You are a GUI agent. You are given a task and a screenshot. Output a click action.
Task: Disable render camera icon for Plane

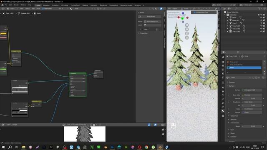[x=264, y=17]
